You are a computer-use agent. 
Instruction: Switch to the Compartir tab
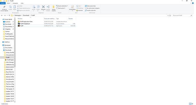pos(15,3)
